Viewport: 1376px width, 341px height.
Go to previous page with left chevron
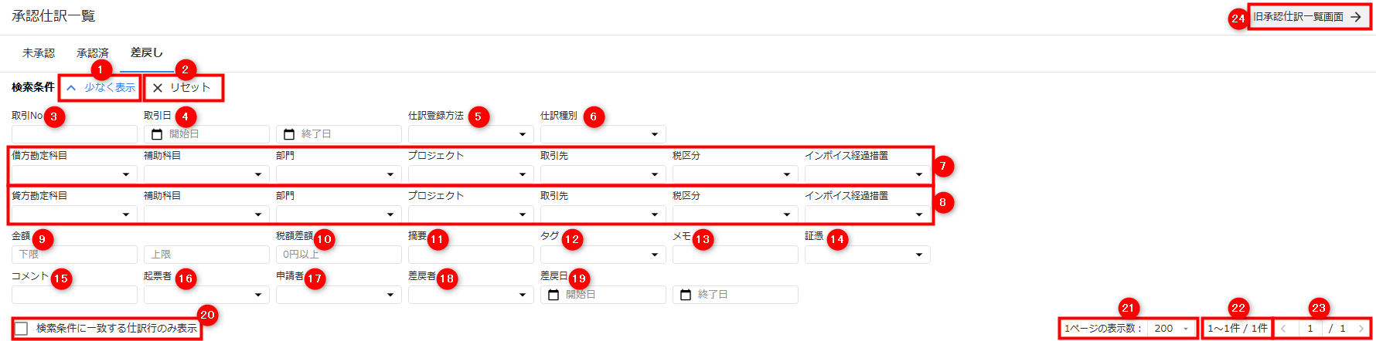(1284, 329)
